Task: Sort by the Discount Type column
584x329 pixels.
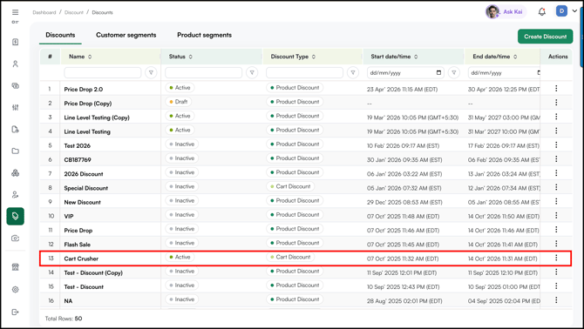Action: click(314, 57)
